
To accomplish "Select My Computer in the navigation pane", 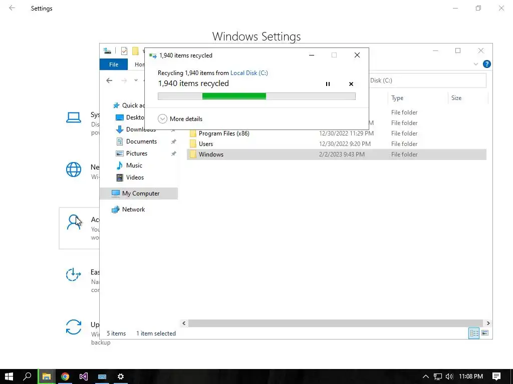I will click(139, 193).
